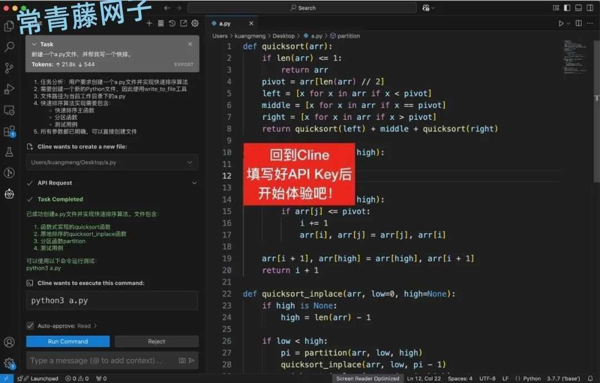Open the Copilot icon in title bar
This screenshot has height=383, width=600.
[x=426, y=8]
